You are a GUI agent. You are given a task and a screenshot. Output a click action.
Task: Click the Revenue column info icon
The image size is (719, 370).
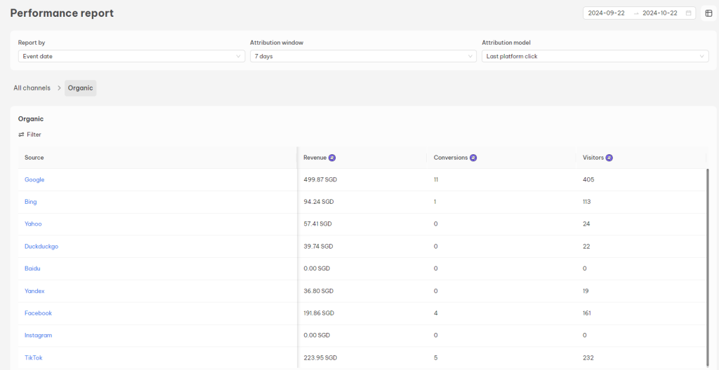tap(332, 158)
